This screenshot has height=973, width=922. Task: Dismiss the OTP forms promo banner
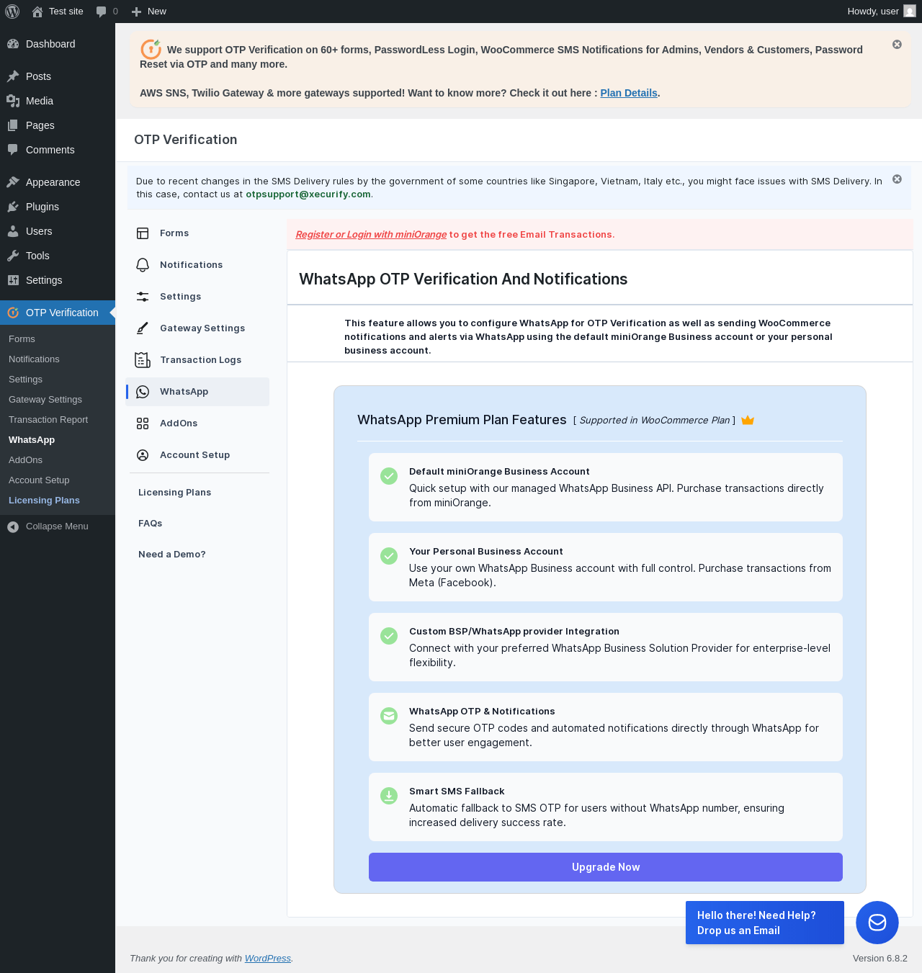point(897,45)
